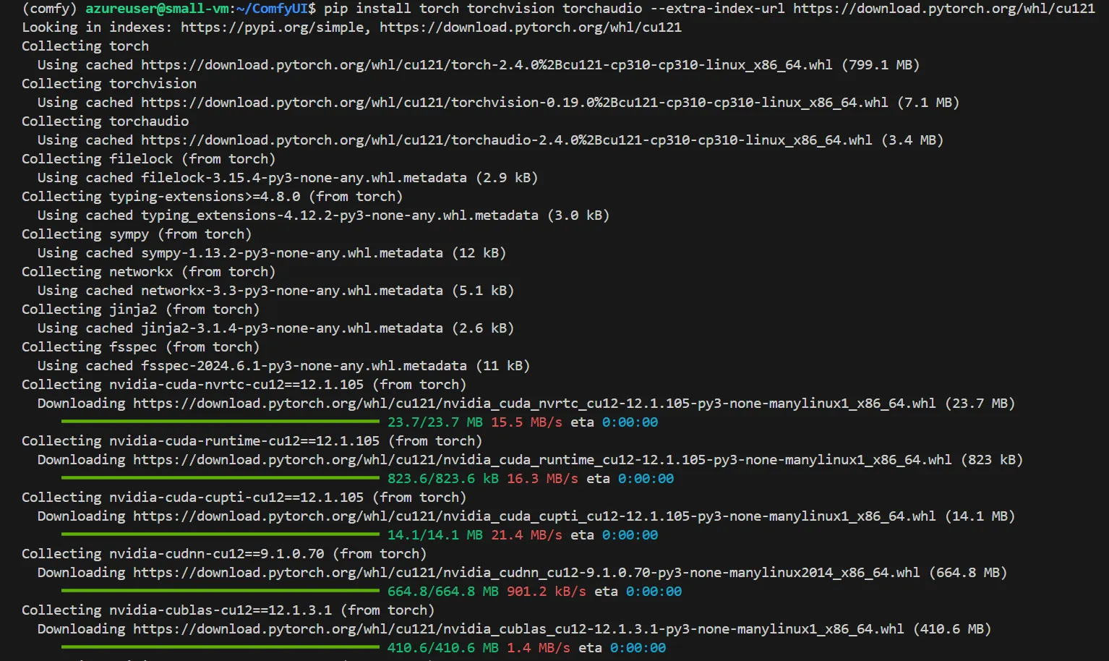
Task: Click the filelock-3.15.4 cached metadata line
Action: pyautogui.click(x=288, y=178)
